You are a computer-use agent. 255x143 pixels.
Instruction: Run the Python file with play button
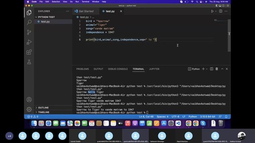tap(212, 11)
